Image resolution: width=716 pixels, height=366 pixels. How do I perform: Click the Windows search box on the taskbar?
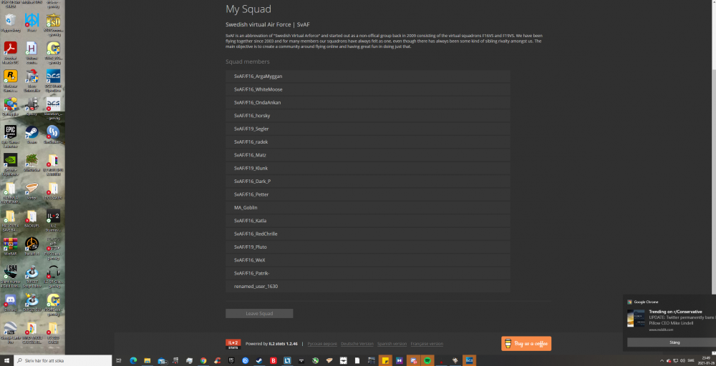click(x=62, y=360)
